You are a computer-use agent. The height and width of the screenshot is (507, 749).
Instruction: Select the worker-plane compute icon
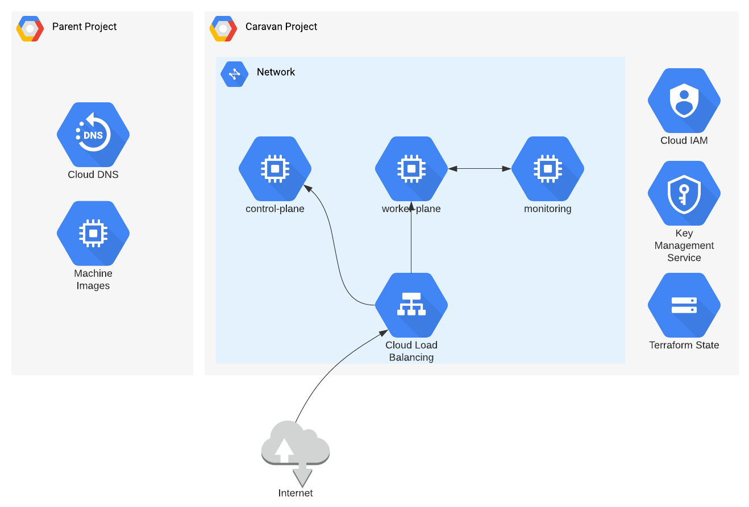[411, 169]
